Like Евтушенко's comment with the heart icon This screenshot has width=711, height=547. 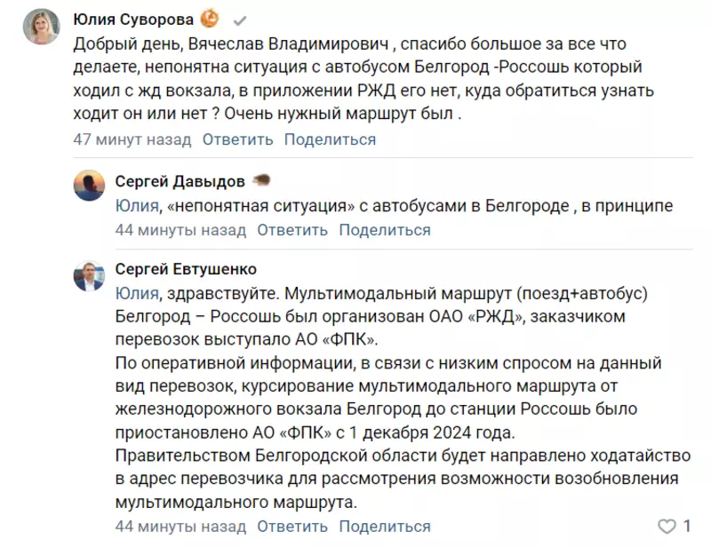click(667, 527)
